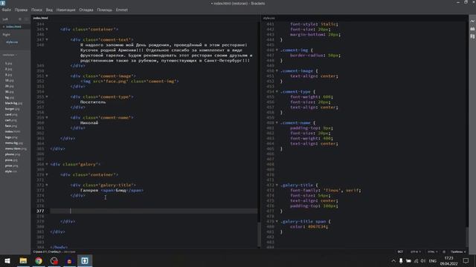The width and height of the screenshot is (476, 267).
Task: Open cart.png in file tree
Action: 10,120
